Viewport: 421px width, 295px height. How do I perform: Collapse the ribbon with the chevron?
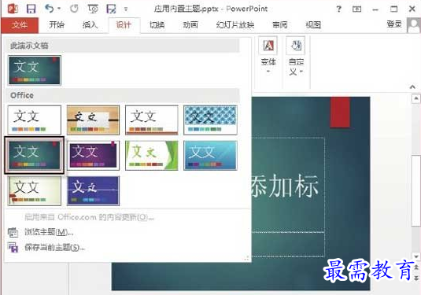(x=412, y=87)
